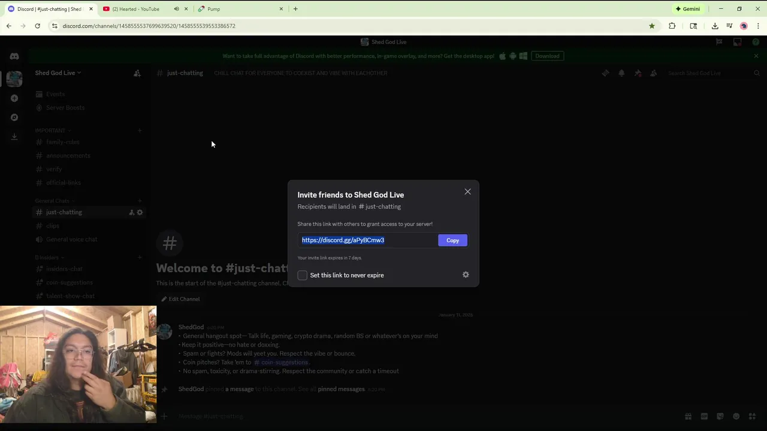
Task: Bookmark star in address bar
Action: [652, 26]
